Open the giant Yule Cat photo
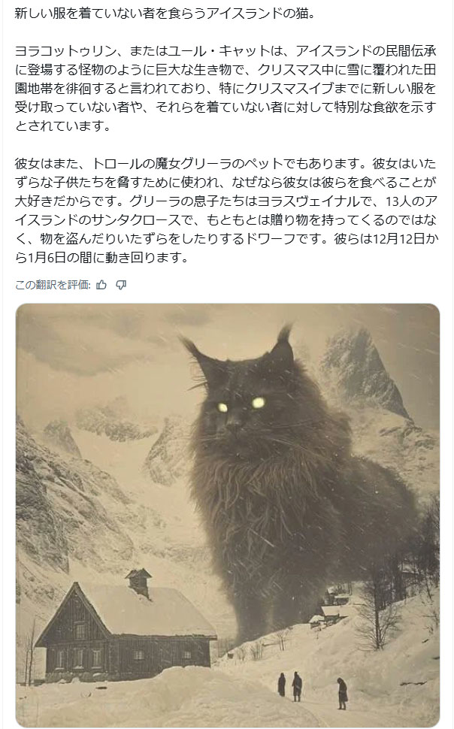 tap(228, 514)
